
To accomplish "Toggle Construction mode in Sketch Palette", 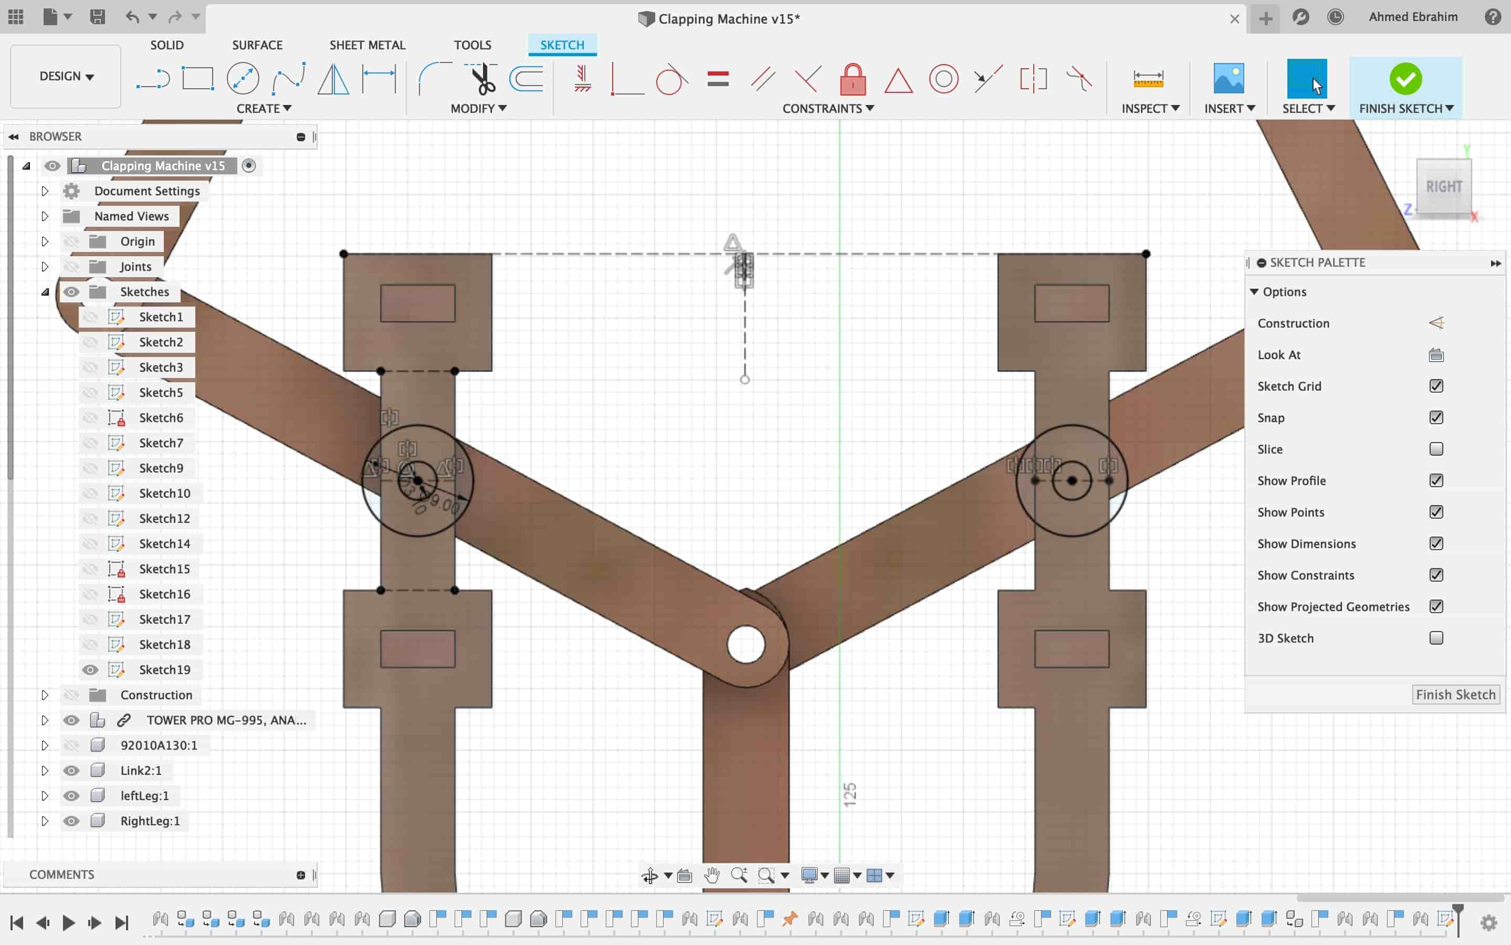I will point(1436,323).
